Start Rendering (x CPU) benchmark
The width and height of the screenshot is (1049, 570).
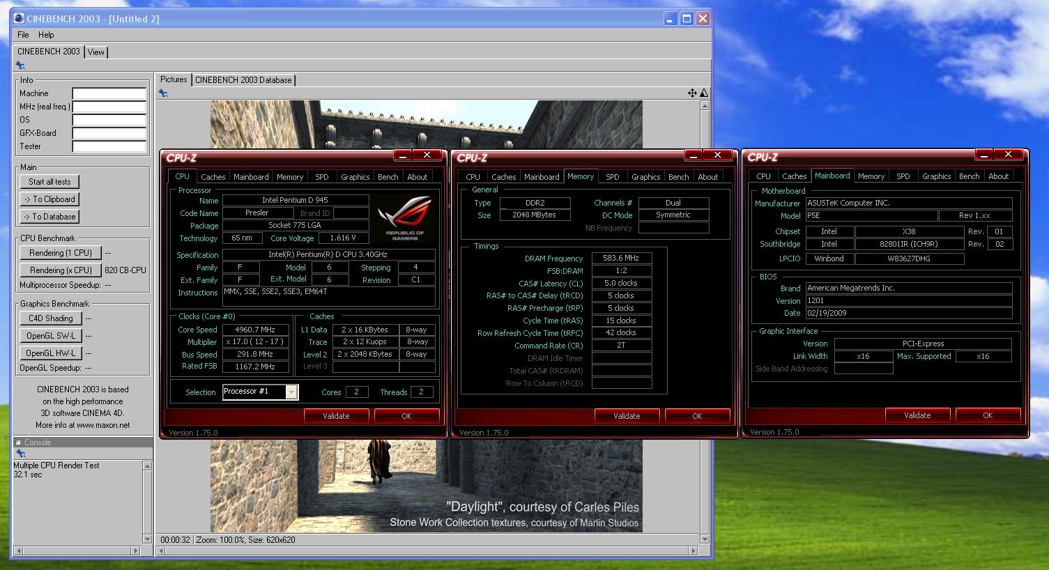click(61, 270)
